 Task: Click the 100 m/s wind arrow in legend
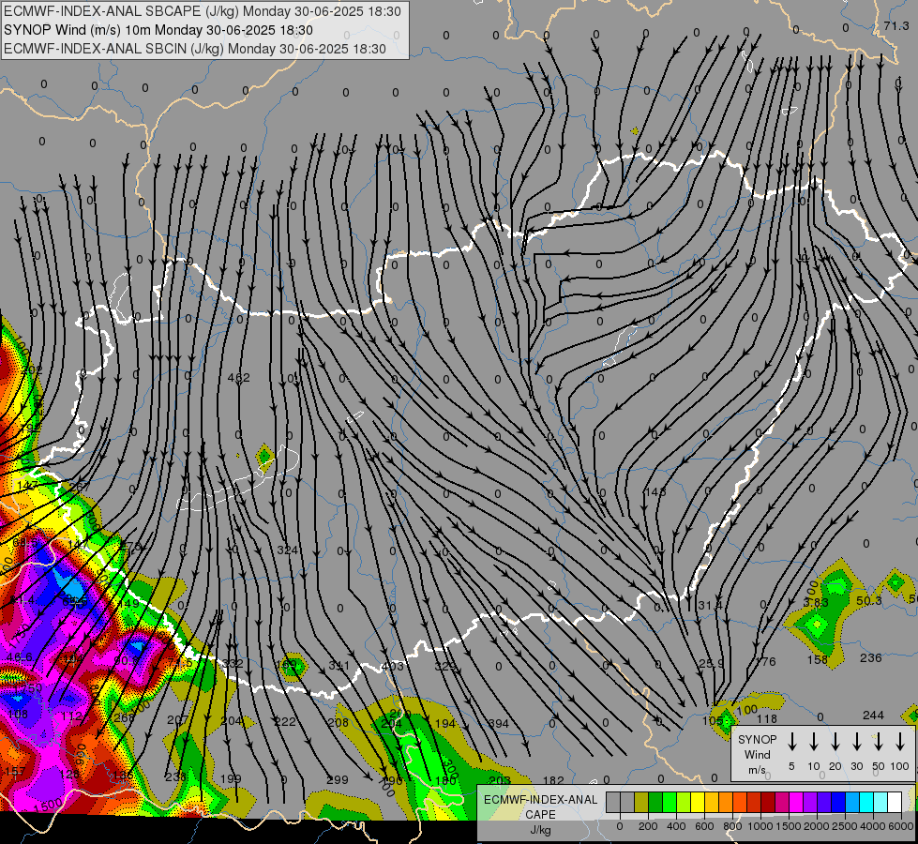pyautogui.click(x=900, y=742)
